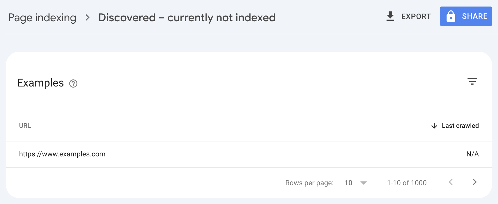This screenshot has width=498, height=204.
Task: Click the 1-10 of 1000 pagination text
Action: (x=407, y=183)
